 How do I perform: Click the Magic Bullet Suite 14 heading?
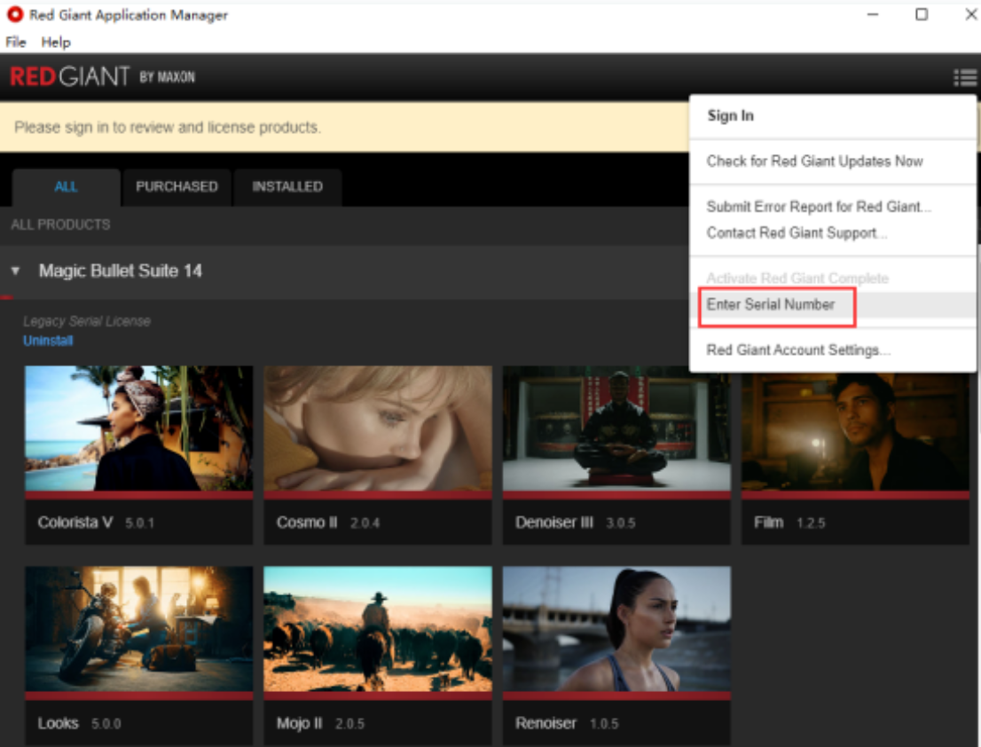point(120,271)
